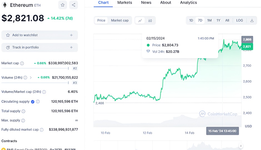Screen dimensions: 261x150
Task: Click market cap value $338,997,002,583
Action: [63, 63]
